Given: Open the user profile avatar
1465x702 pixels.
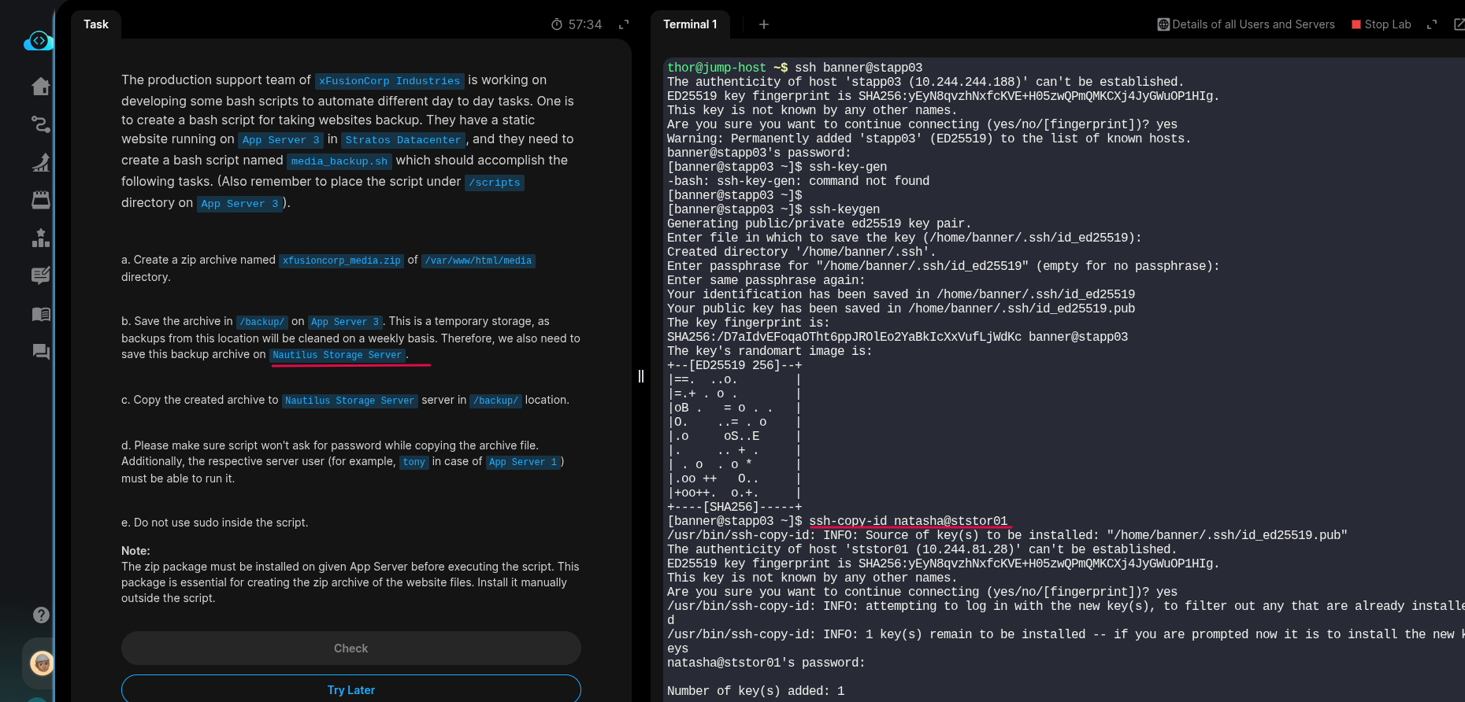Looking at the screenshot, I should 42,663.
